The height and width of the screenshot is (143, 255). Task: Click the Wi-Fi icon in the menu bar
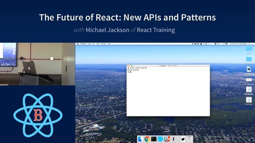[x=218, y=44]
